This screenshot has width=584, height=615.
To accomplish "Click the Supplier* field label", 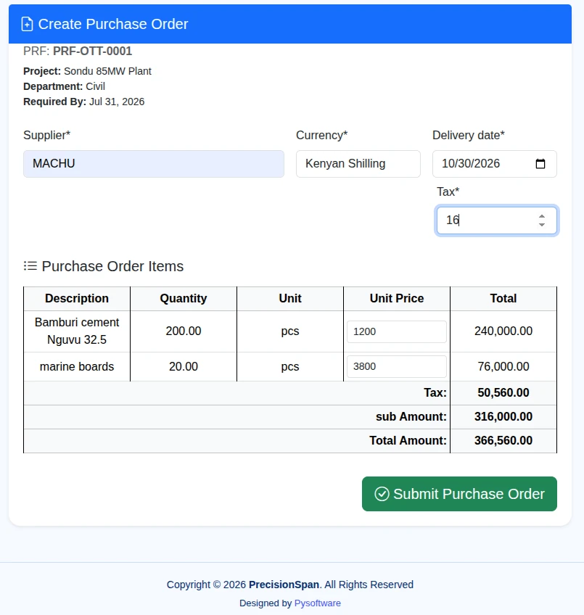I will pos(46,136).
